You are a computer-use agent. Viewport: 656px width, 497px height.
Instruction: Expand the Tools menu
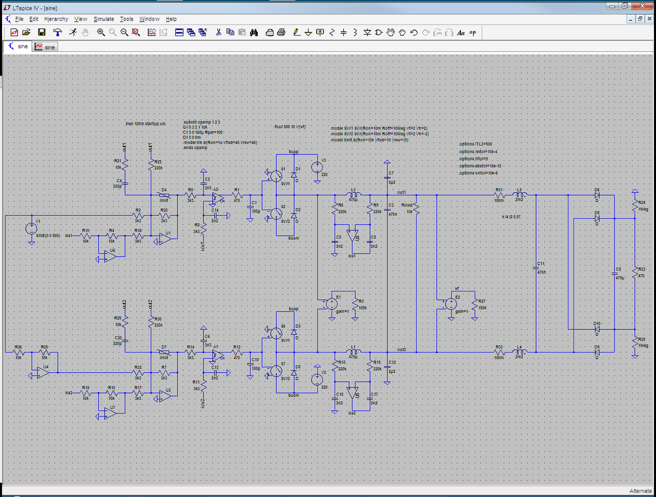[x=127, y=19]
